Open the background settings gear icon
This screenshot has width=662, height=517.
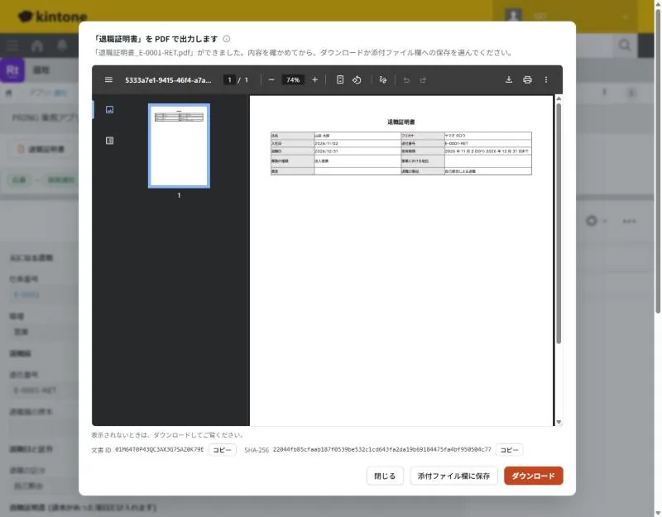click(x=592, y=221)
